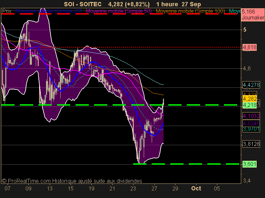Select the 'Moyenne mobile (Simple 50)' legend entry

(x=119, y=11)
